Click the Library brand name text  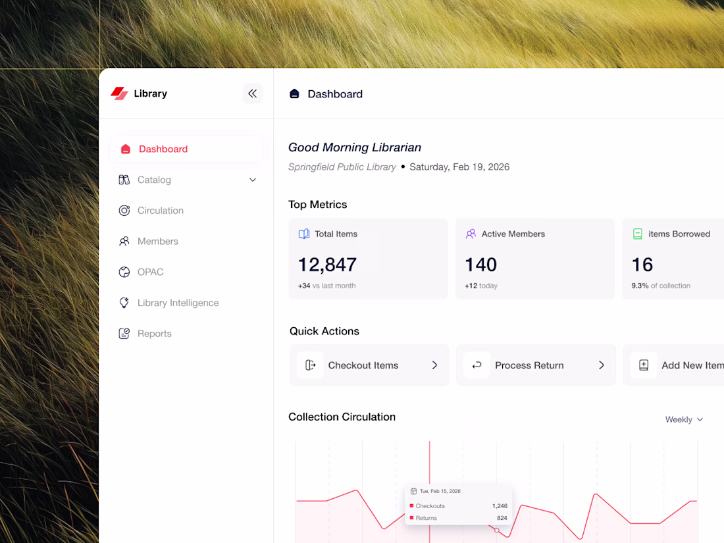[151, 93]
